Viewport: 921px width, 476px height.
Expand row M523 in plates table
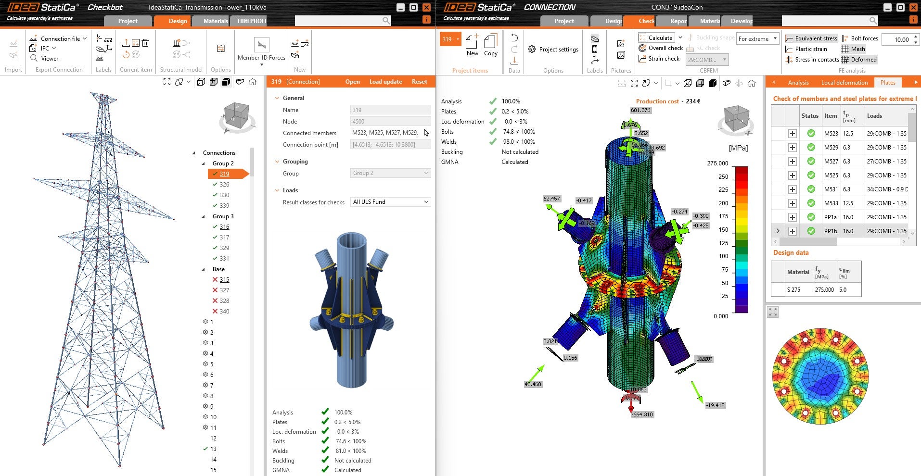point(792,134)
